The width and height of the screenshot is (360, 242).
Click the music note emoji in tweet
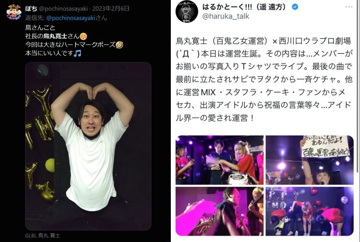[77, 54]
